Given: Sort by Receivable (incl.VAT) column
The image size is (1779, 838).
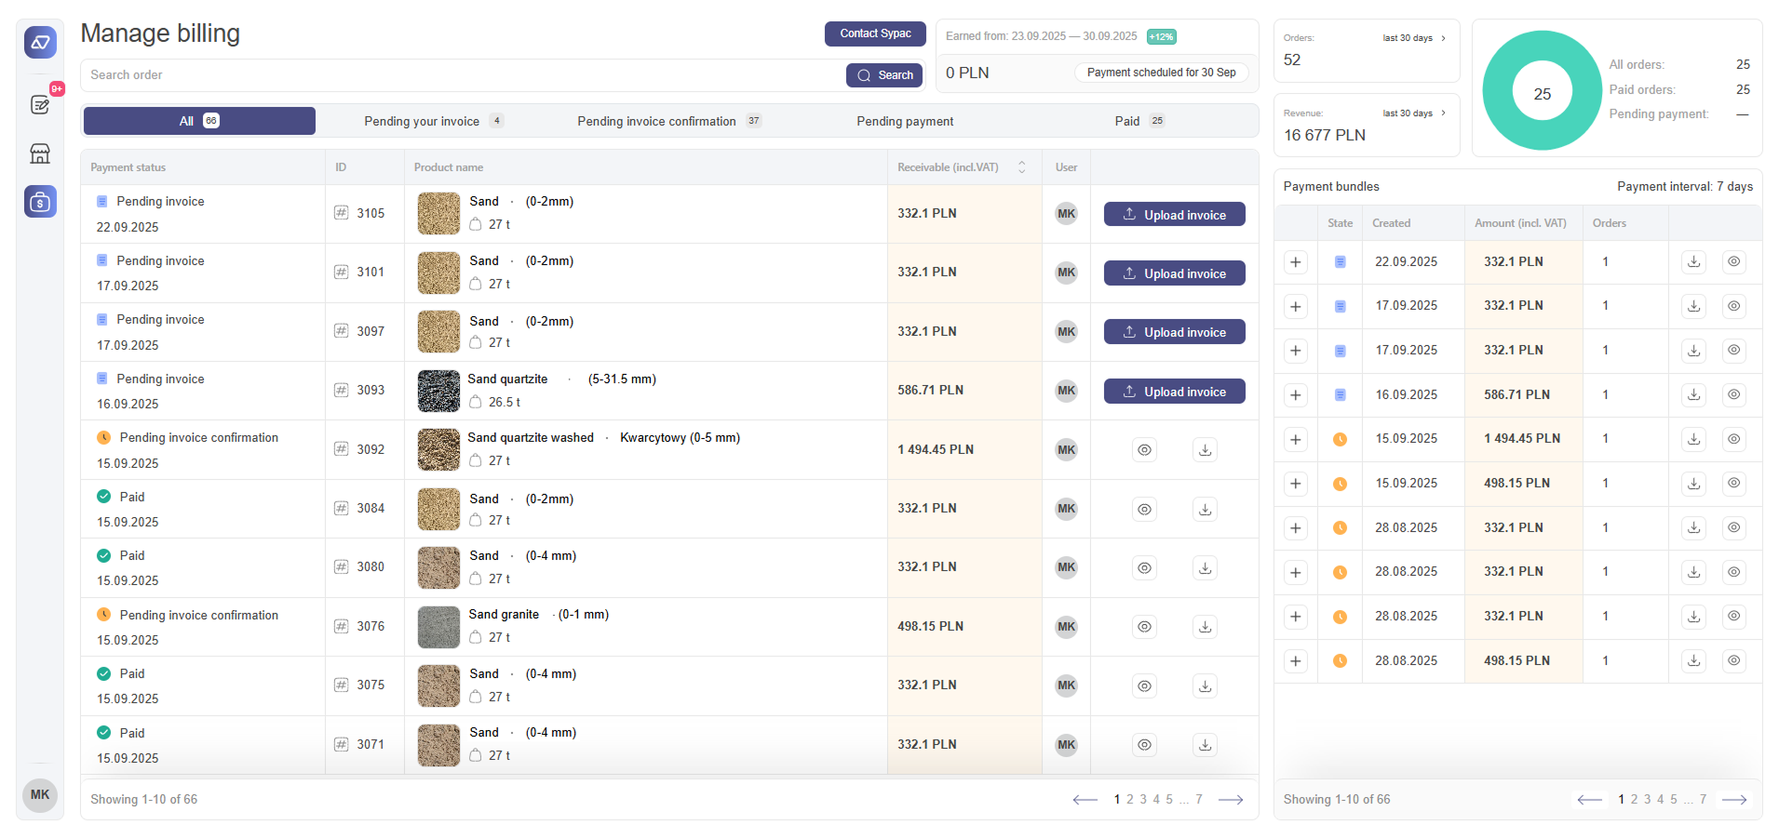Looking at the screenshot, I should coord(1021,167).
